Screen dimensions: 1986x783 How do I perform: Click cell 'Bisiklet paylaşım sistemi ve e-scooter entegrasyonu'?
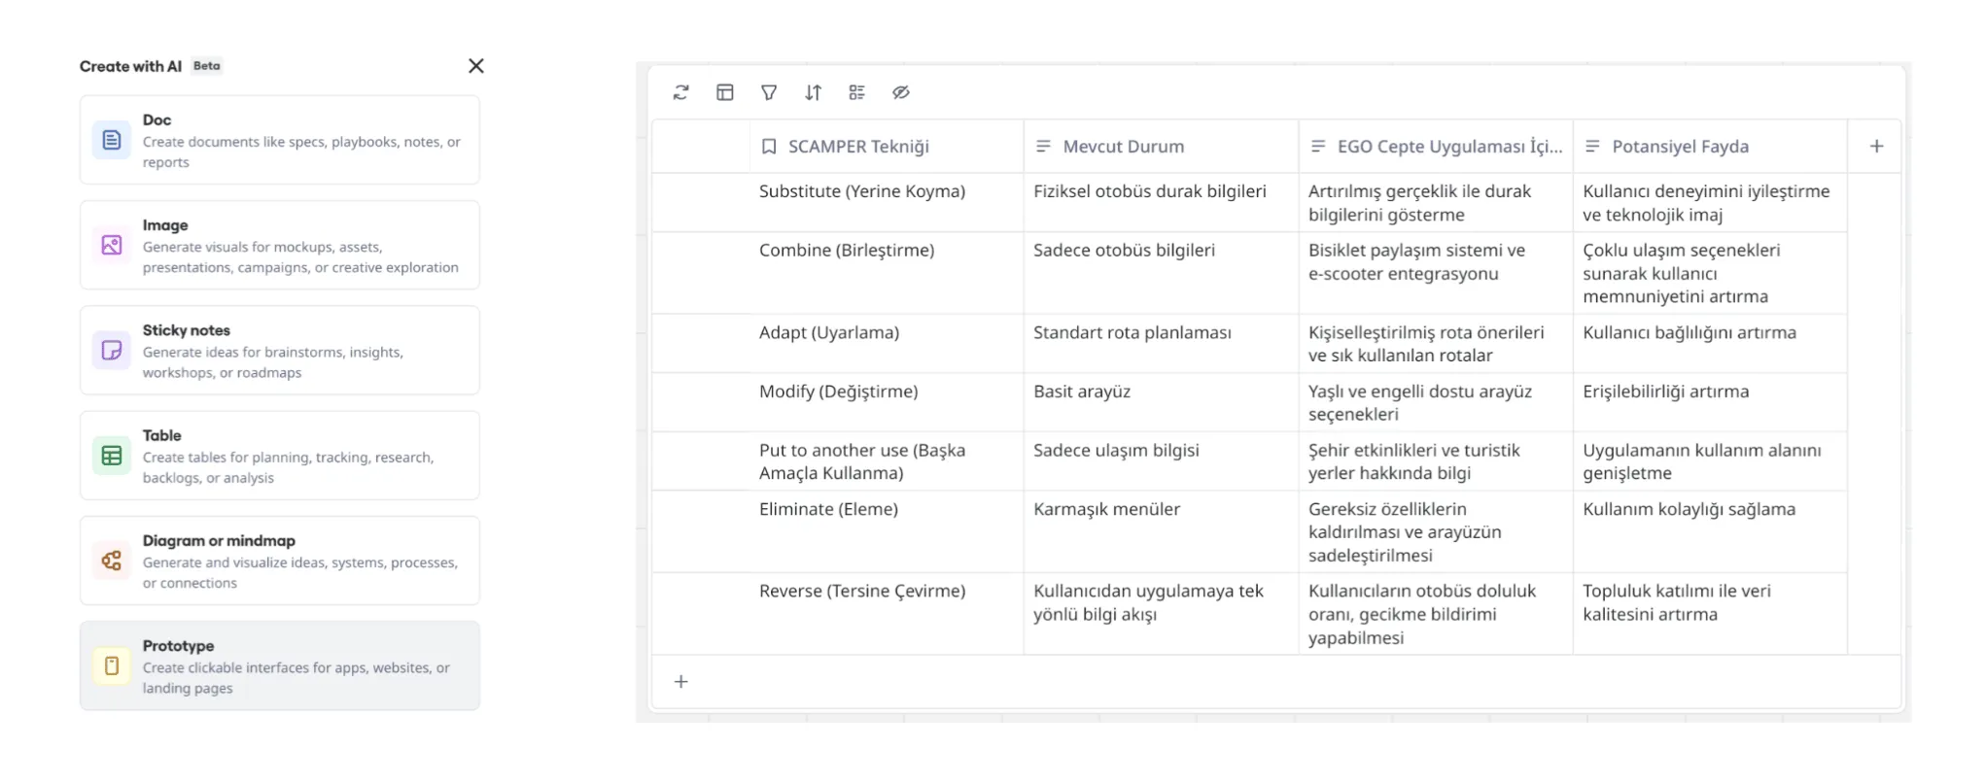[x=1436, y=273]
